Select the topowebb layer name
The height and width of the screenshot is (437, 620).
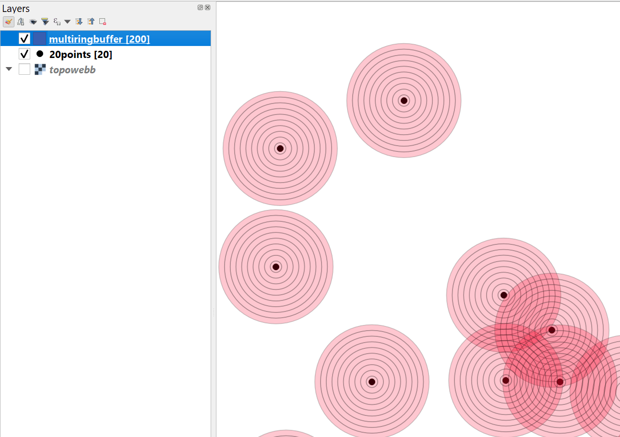tap(72, 70)
